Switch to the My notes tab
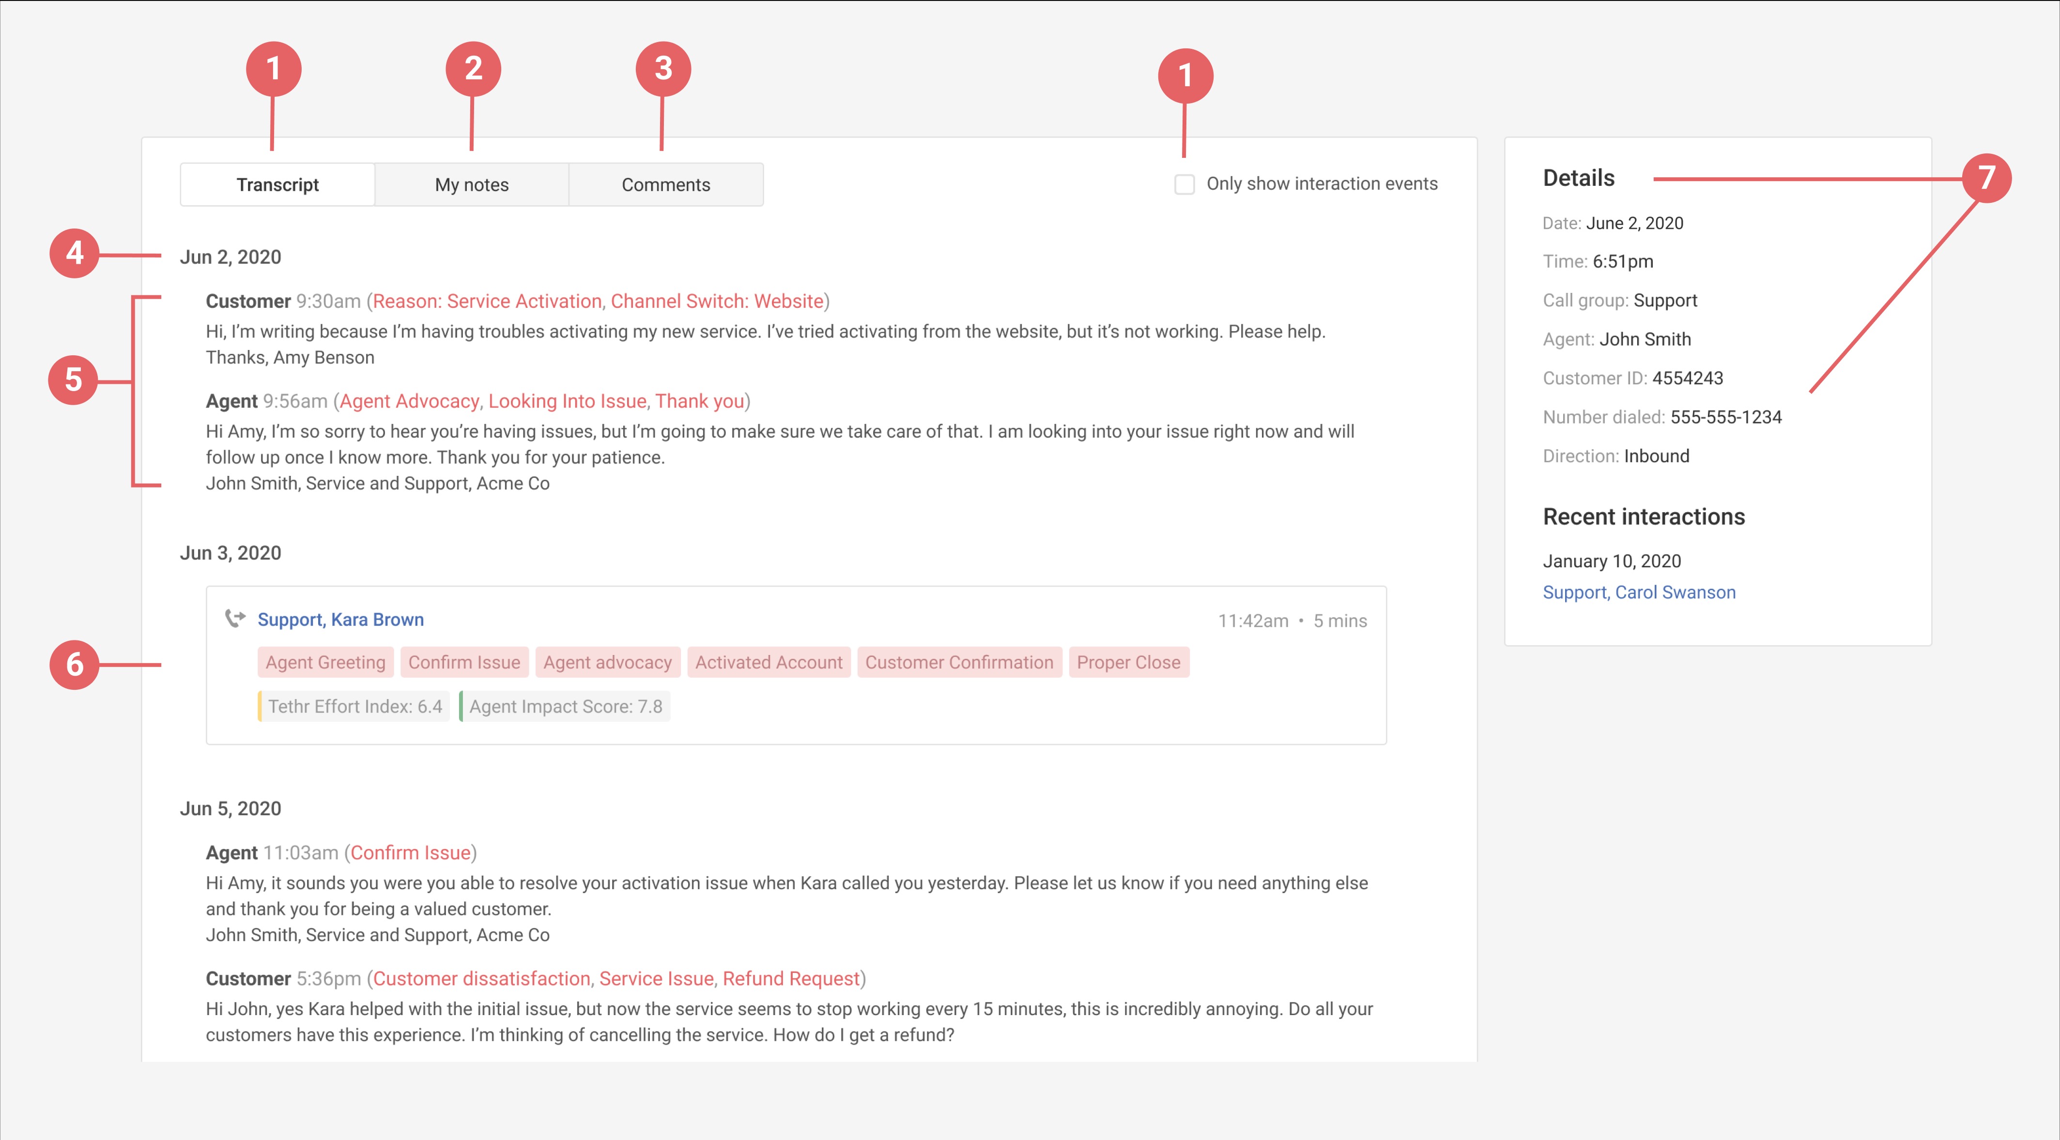This screenshot has width=2060, height=1140. (x=471, y=184)
